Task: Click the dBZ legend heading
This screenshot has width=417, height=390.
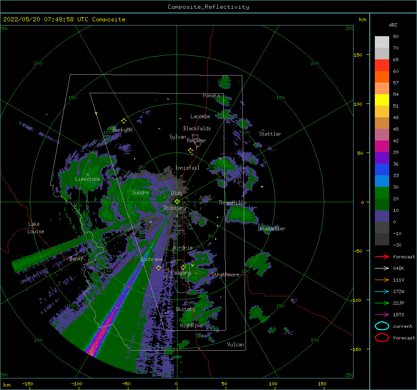Action: click(393, 25)
